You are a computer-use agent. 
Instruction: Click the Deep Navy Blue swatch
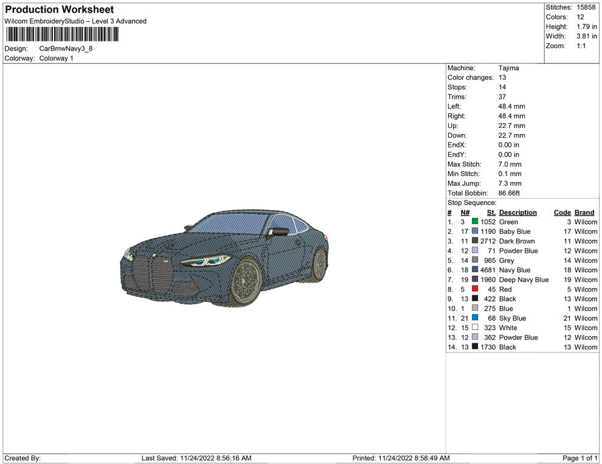click(x=475, y=279)
